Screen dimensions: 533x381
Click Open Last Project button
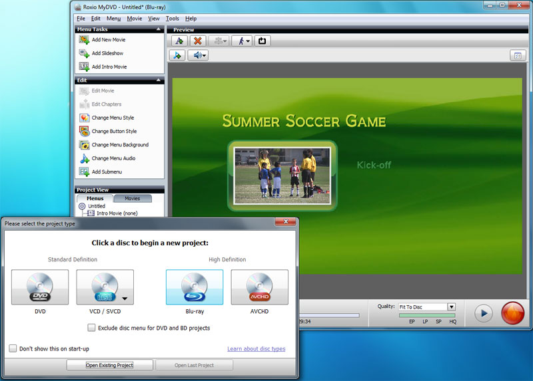(x=194, y=365)
